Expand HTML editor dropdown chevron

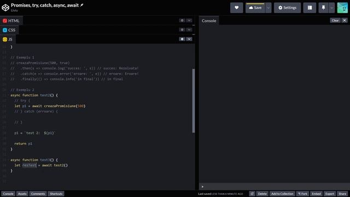tap(189, 20)
